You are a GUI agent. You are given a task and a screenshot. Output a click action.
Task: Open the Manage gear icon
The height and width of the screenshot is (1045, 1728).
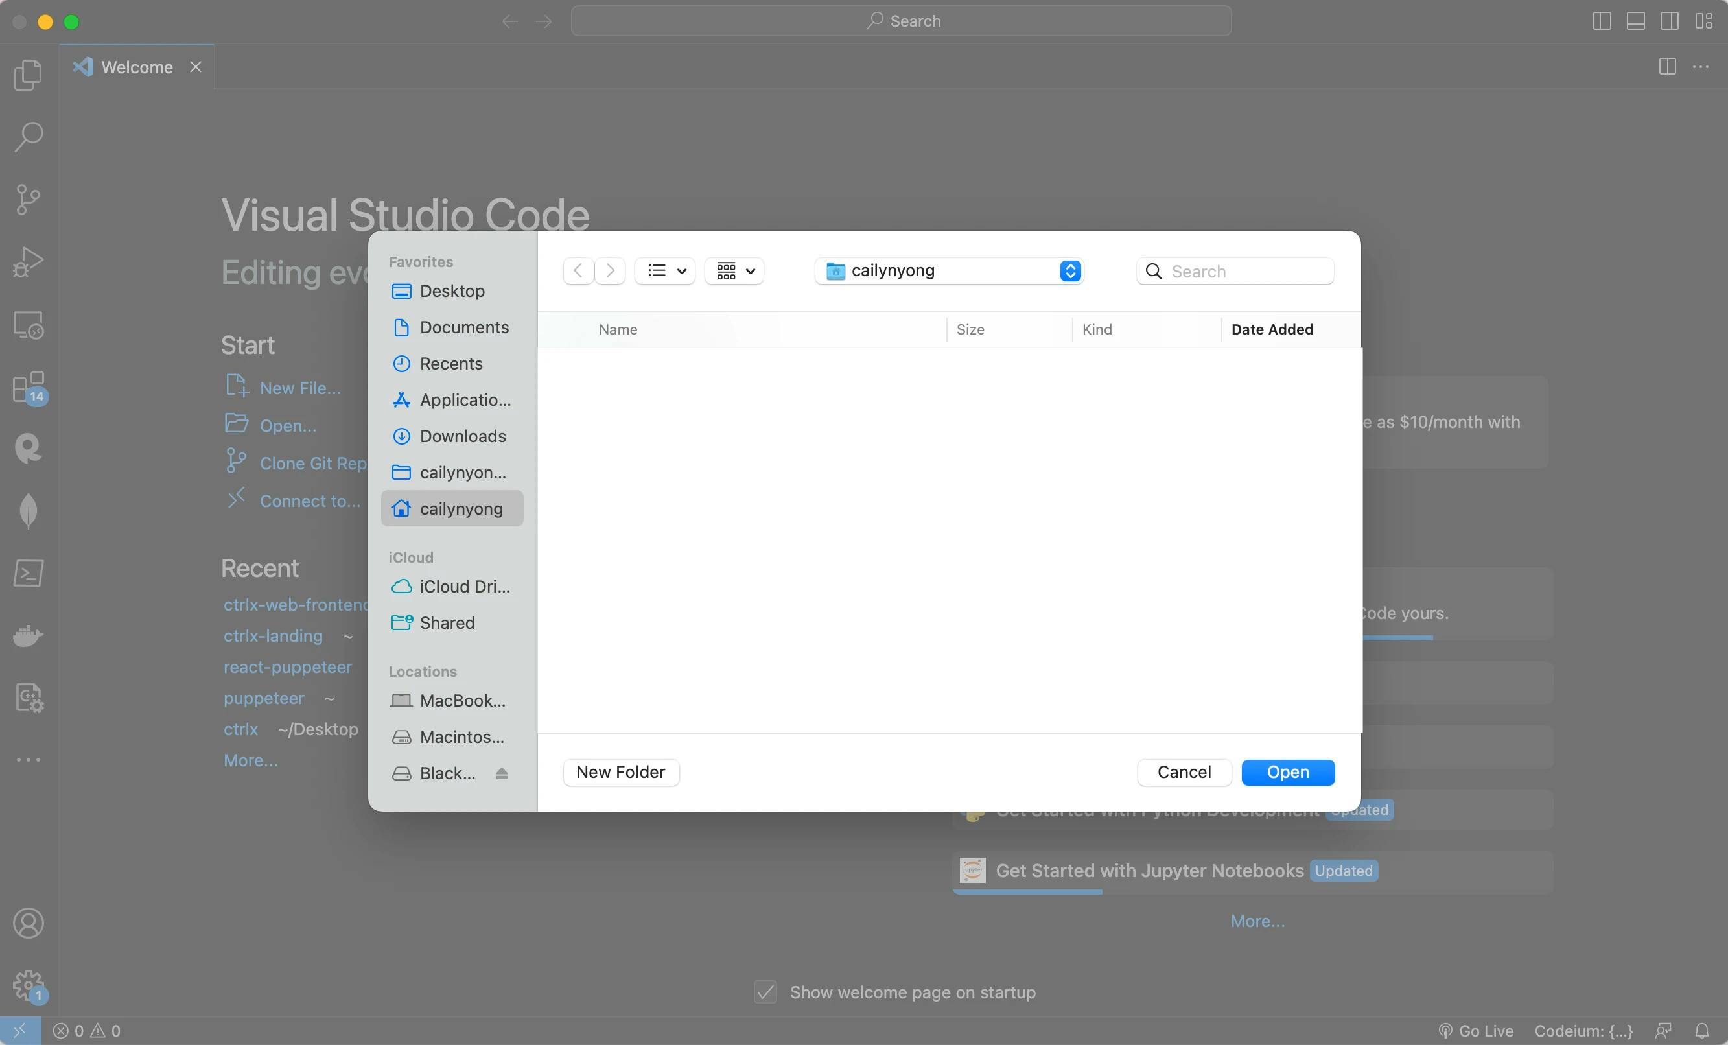28,985
